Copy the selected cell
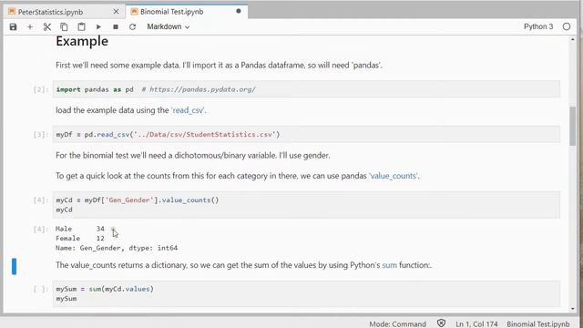The image size is (583, 328). 64,26
